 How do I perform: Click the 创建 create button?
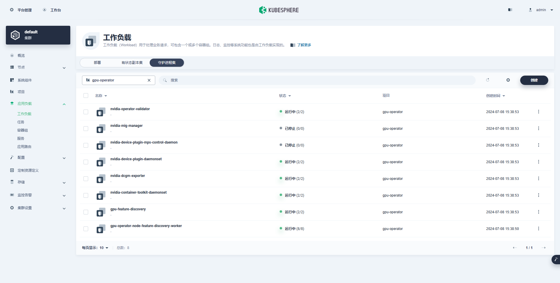[534, 80]
